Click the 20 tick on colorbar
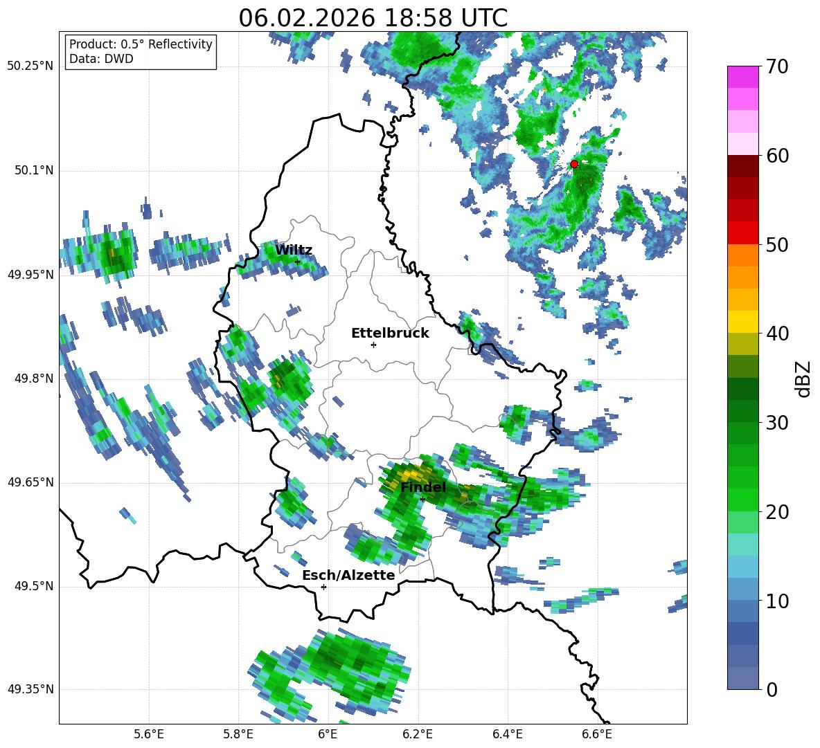This screenshot has width=820, height=748. click(776, 512)
